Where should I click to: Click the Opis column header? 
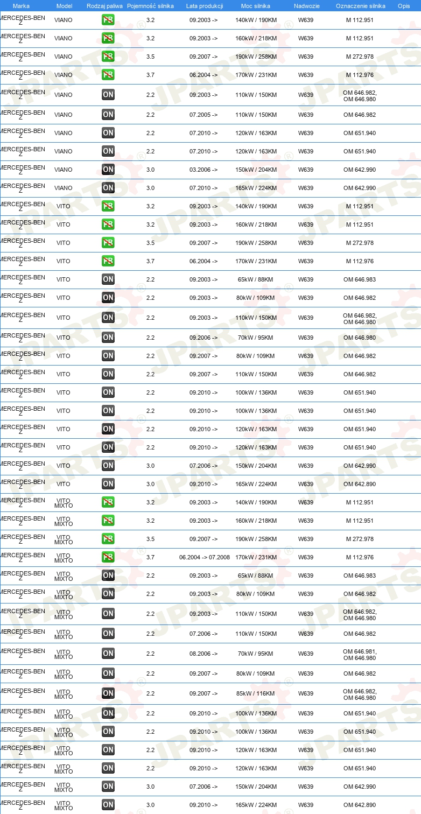[404, 6]
